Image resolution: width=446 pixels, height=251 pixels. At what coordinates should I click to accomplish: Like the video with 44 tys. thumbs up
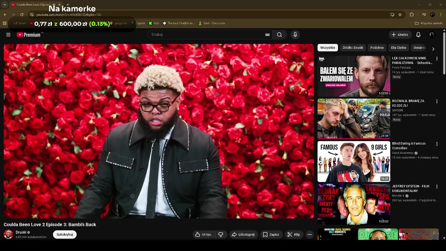tap(203, 235)
